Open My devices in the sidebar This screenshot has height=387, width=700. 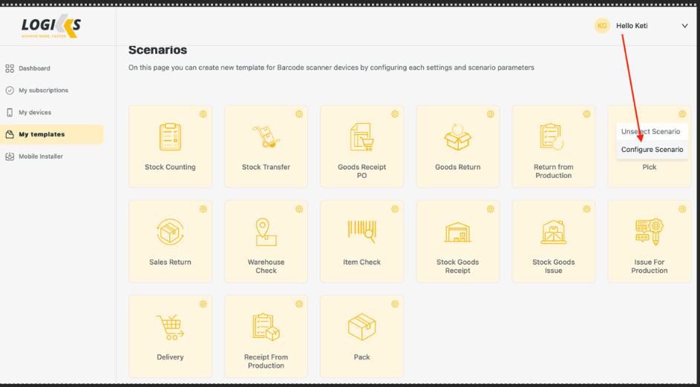(35, 113)
